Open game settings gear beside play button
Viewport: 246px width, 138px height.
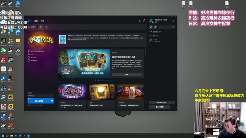52,101
